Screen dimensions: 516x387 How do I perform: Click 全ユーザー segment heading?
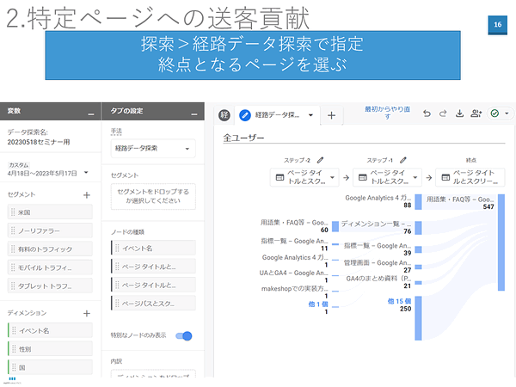243,138
